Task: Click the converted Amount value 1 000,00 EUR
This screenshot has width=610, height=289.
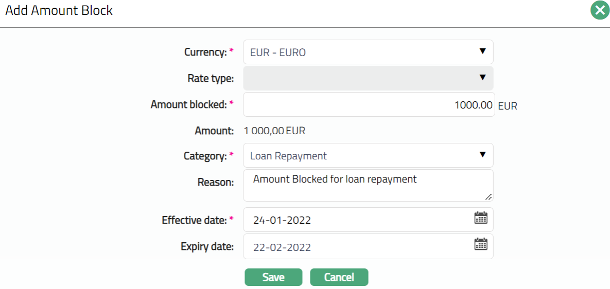Action: pyautogui.click(x=274, y=131)
